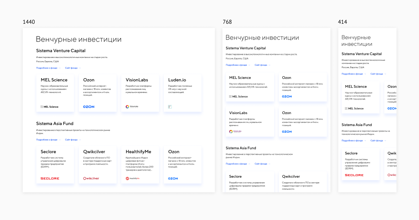This screenshot has width=419, height=220.
Task: Click OZON logo beside VisionLabs card, 768 frame
Action: (287, 132)
